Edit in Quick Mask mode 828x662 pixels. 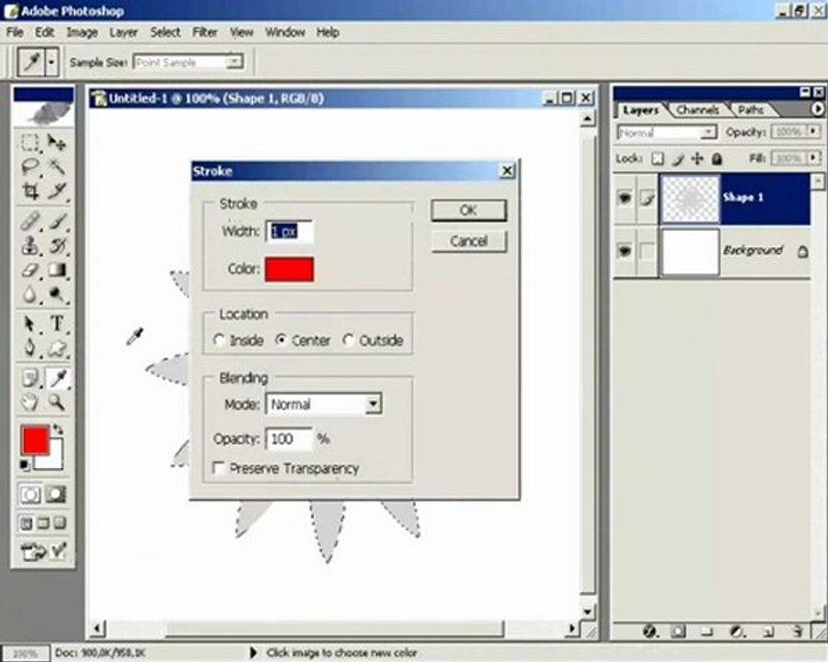click(x=55, y=494)
